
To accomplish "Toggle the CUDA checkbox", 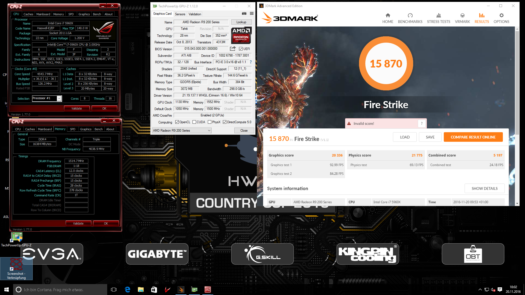I will pos(194,122).
